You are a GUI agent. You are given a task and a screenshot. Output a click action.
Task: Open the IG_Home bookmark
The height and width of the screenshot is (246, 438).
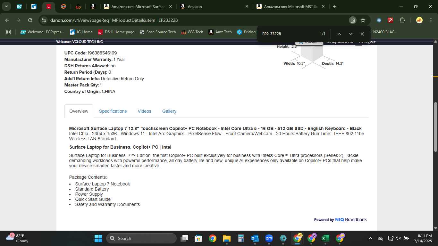(81, 32)
